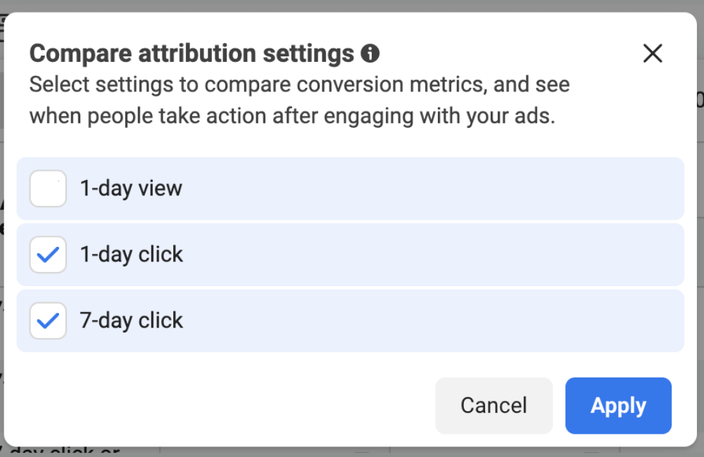Click the info icon beside the dialog title
This screenshot has height=457, width=704.
tap(370, 53)
